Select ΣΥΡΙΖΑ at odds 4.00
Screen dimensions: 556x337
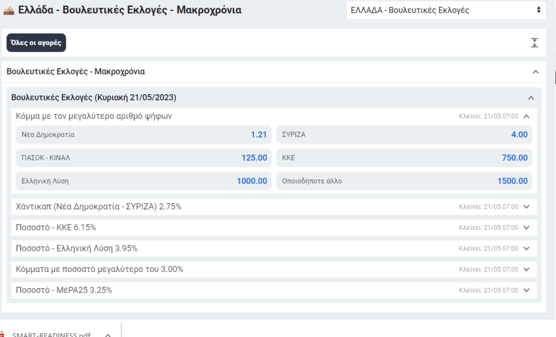404,134
